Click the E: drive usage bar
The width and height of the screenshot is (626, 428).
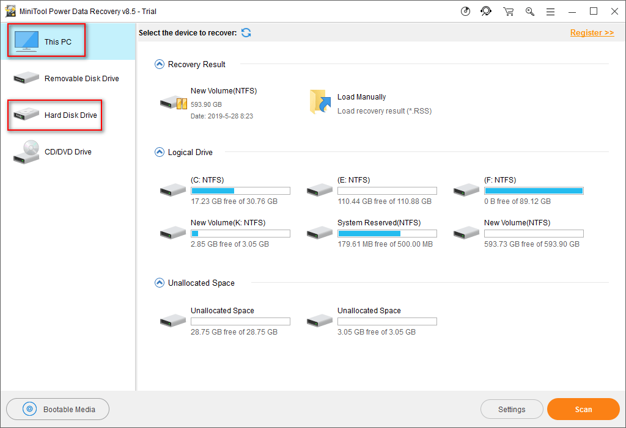[387, 190]
